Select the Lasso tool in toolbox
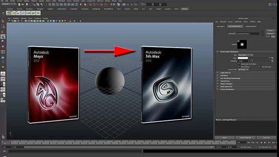The width and height of the screenshot is (279, 157). click(3, 27)
